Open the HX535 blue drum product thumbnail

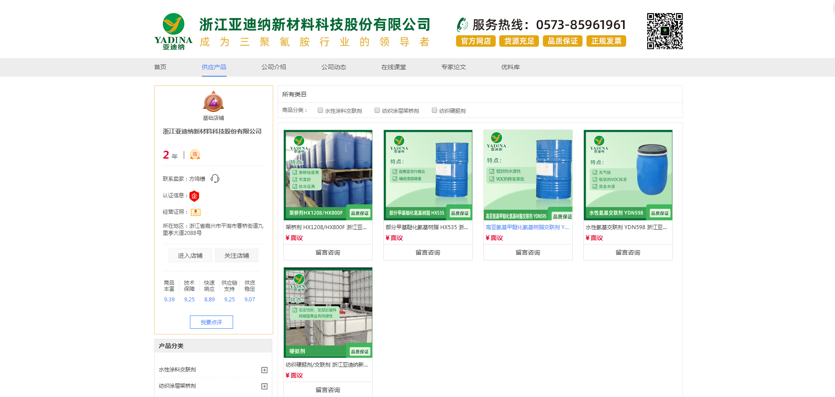point(428,174)
